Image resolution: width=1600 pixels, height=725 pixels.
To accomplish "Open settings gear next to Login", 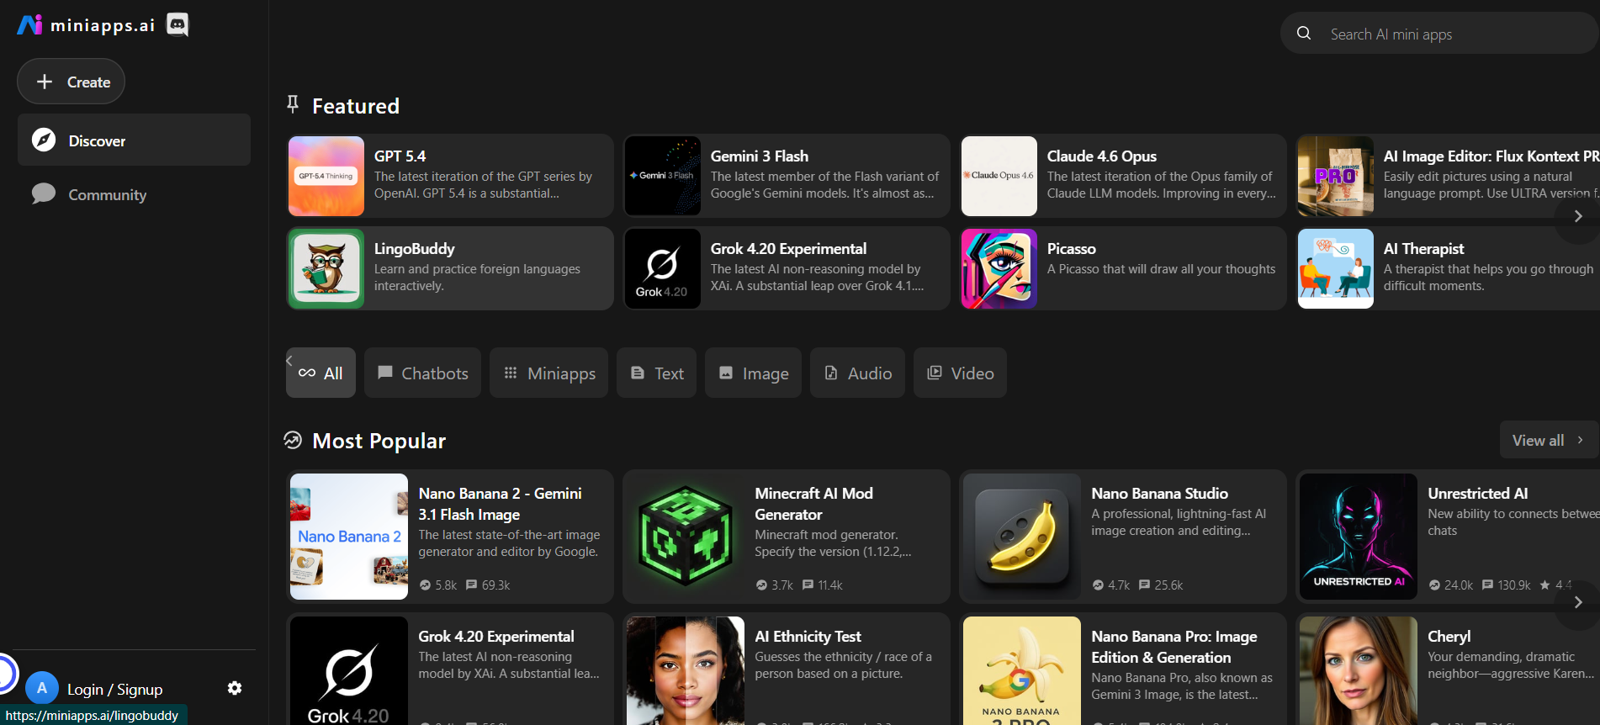I will coord(235,688).
